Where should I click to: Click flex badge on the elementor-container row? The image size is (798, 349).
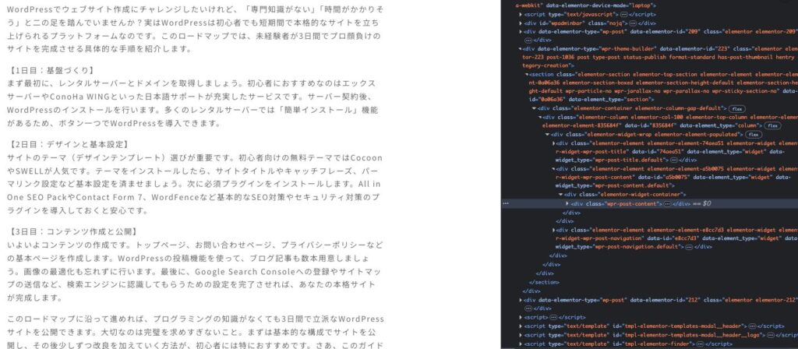pyautogui.click(x=736, y=108)
